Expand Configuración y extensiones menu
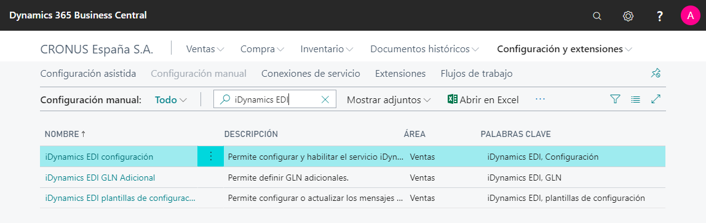The image size is (706, 223). (565, 49)
